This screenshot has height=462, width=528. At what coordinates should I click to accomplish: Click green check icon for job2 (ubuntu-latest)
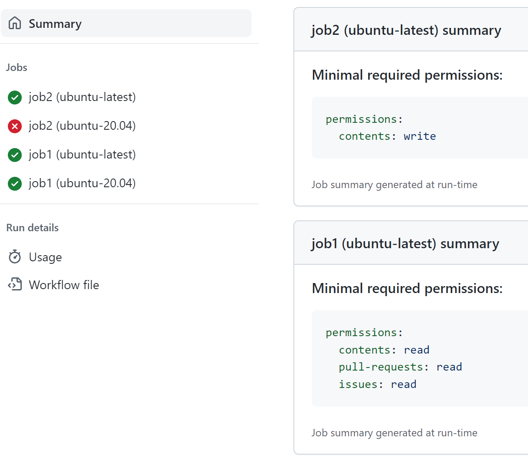[x=15, y=97]
